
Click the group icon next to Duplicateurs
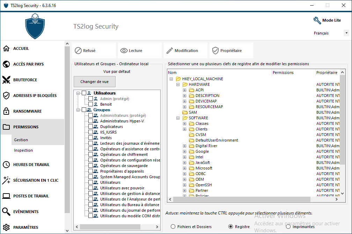pyautogui.click(x=96, y=127)
